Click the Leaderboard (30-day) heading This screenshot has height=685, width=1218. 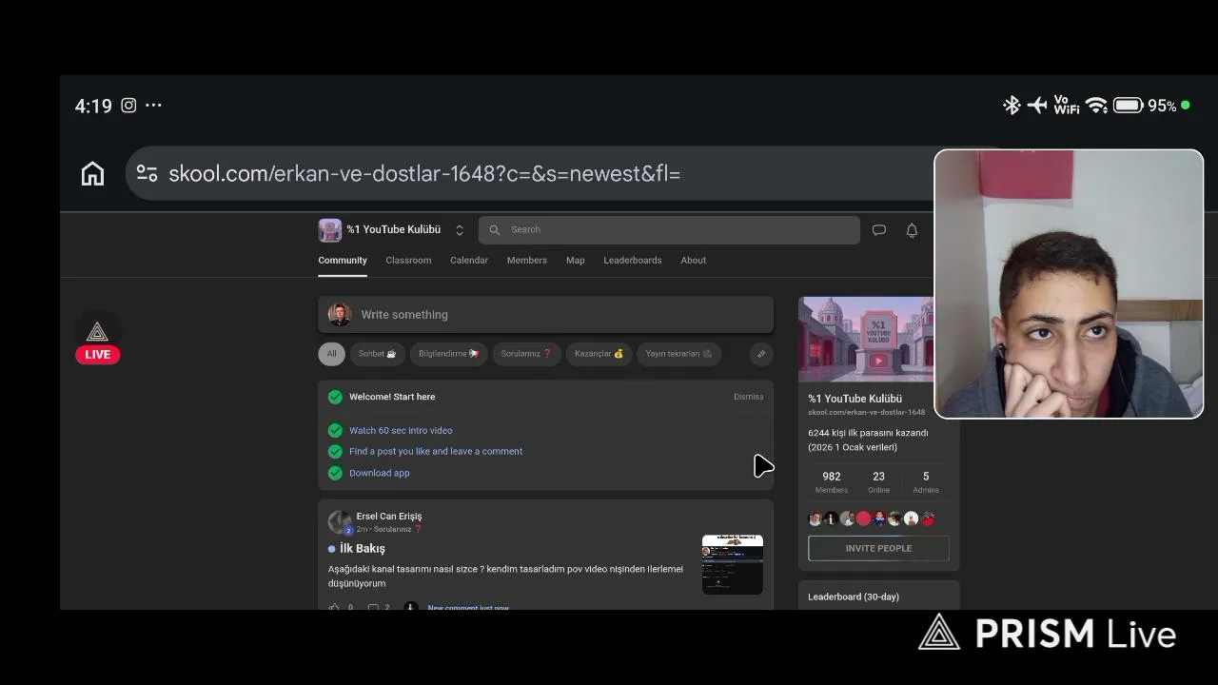tap(854, 597)
